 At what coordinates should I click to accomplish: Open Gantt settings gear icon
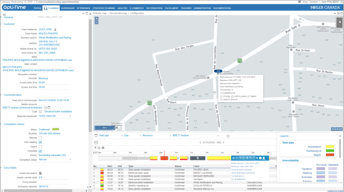click(103, 148)
